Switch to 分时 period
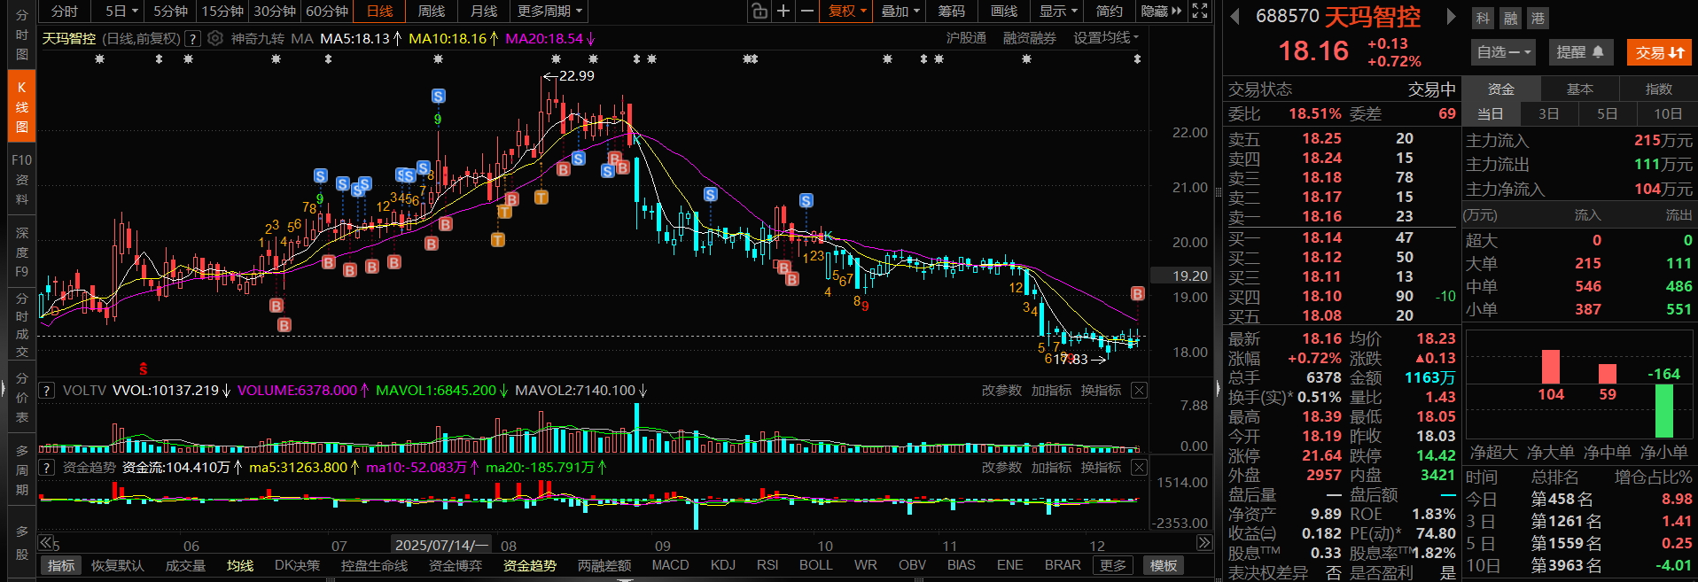Viewport: 1698px width, 582px height. tap(65, 11)
